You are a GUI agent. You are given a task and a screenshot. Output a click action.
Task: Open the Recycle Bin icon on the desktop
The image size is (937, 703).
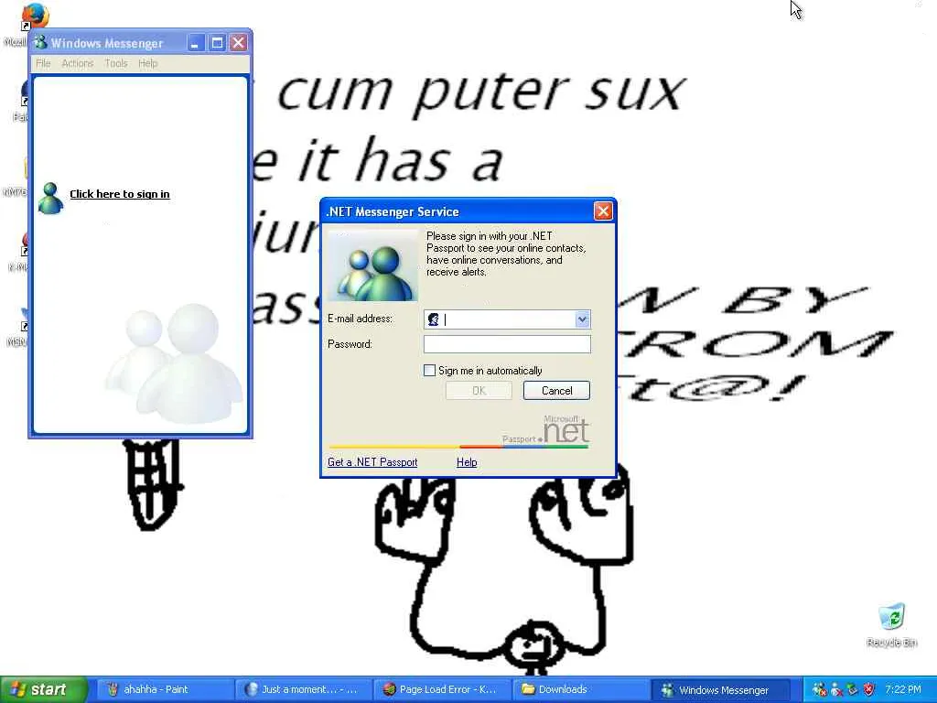(891, 618)
